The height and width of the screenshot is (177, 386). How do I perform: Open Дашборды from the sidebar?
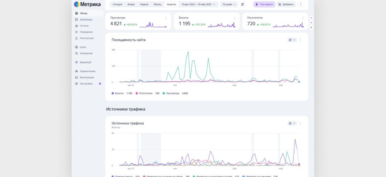86,19
